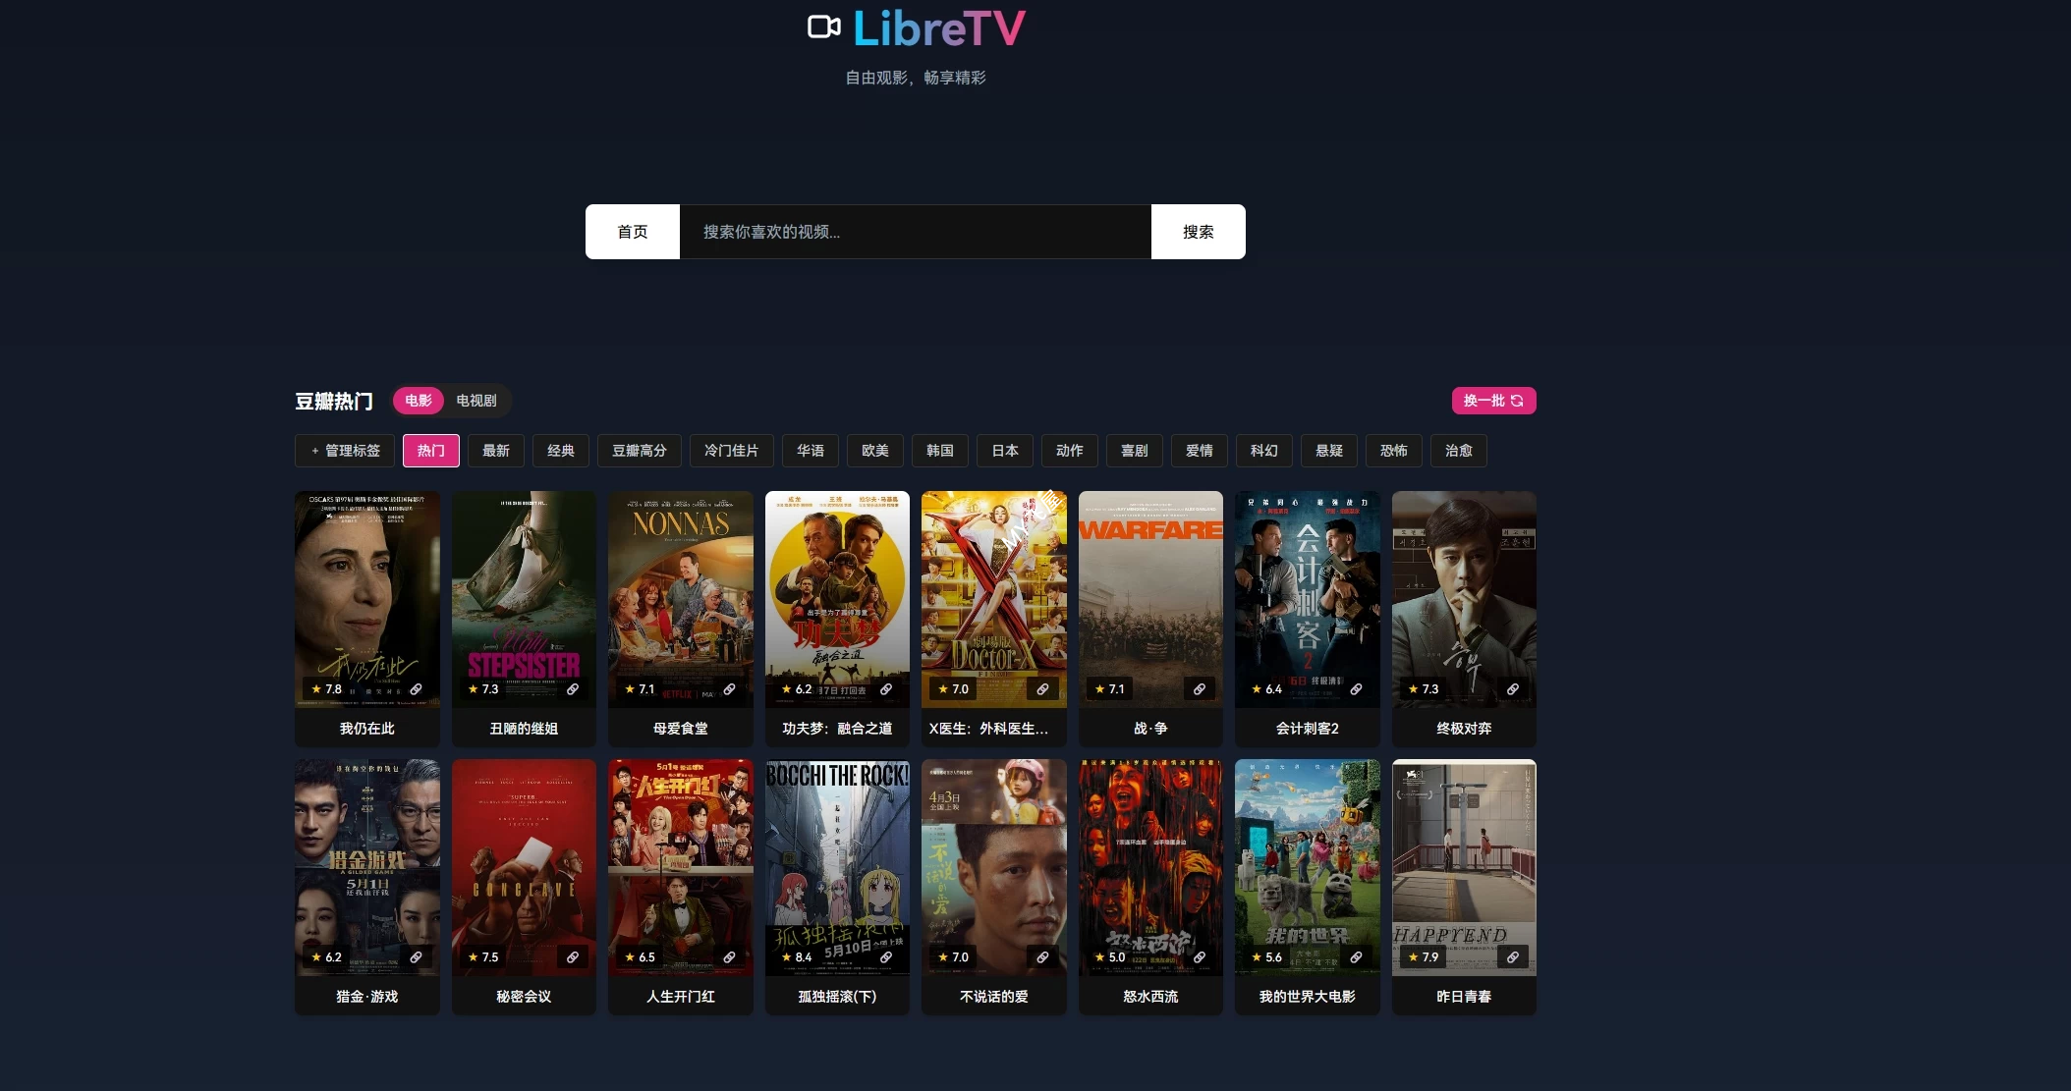The width and height of the screenshot is (2071, 1091).
Task: Filter by the 治愈 tag
Action: pos(1459,451)
